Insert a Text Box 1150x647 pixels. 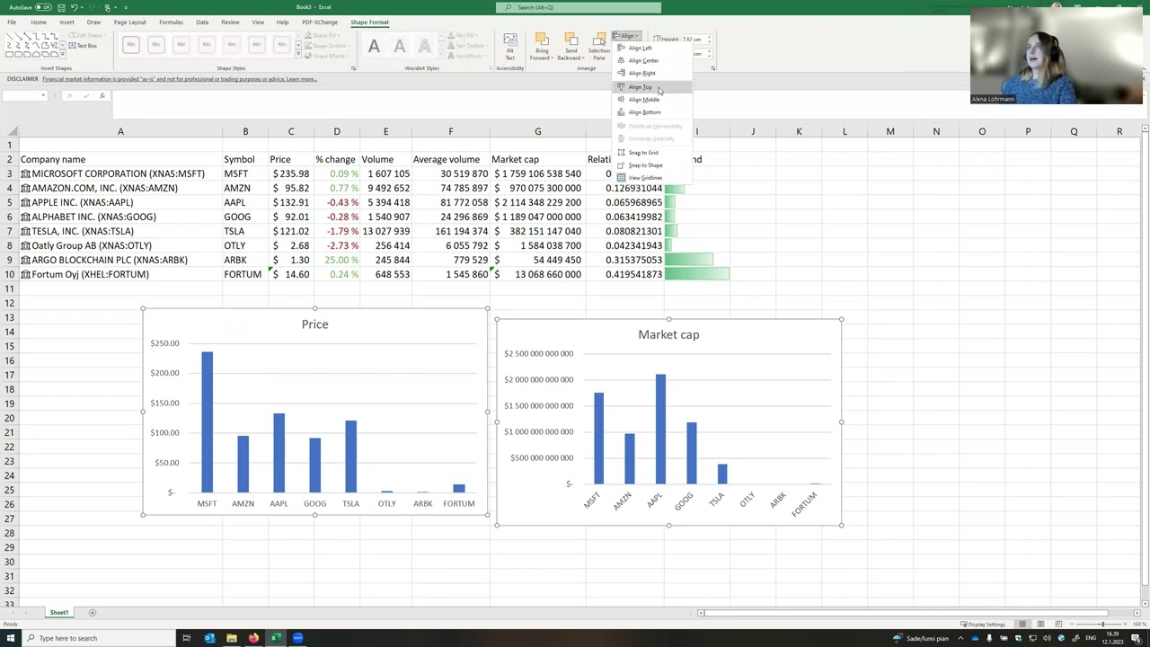click(83, 46)
